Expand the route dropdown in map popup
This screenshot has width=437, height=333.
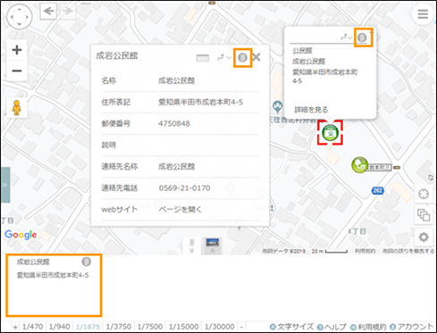(346, 37)
